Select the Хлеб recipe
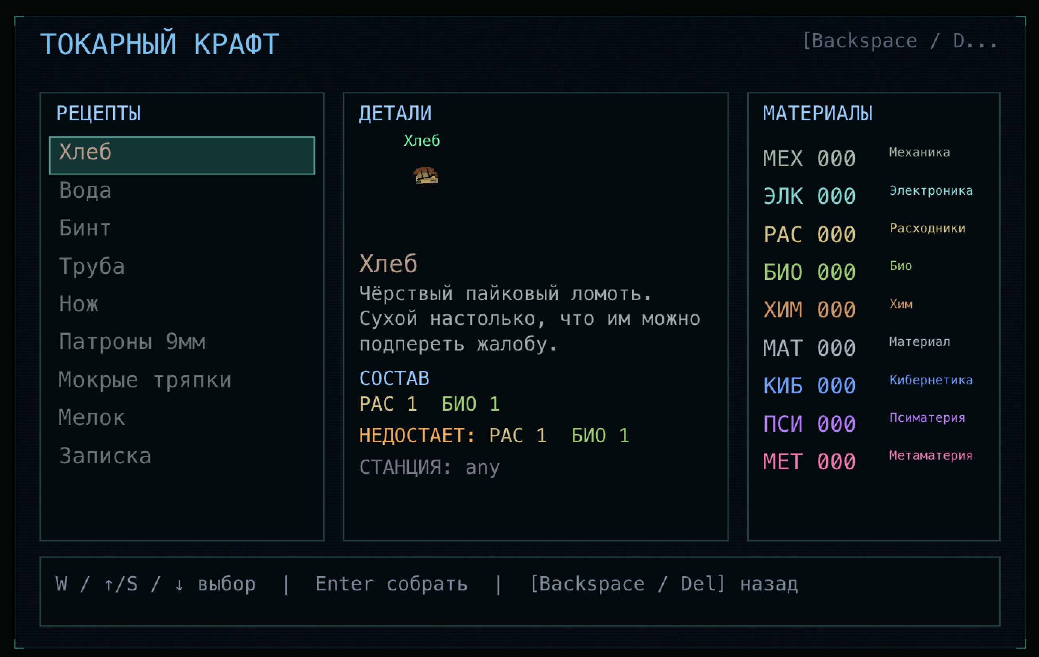The image size is (1039, 657). [182, 155]
